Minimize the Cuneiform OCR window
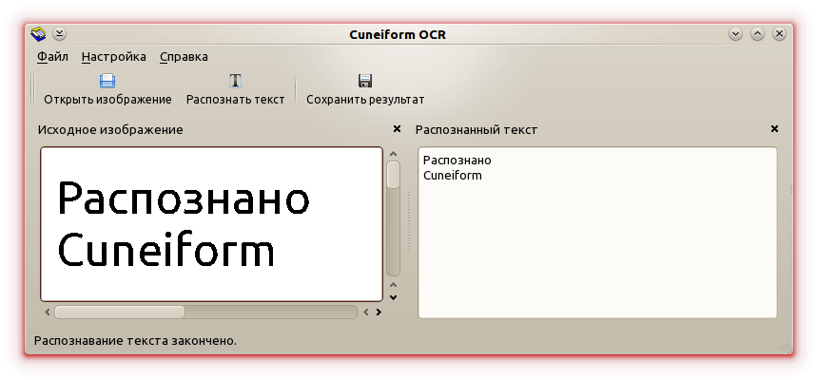 tap(736, 34)
